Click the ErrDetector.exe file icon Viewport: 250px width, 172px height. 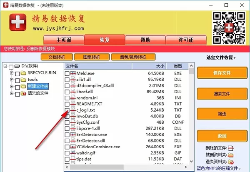(x=73, y=135)
